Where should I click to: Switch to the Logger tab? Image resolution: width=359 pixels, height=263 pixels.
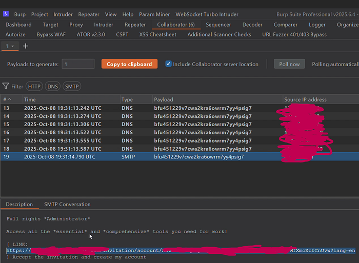pyautogui.click(x=317, y=25)
